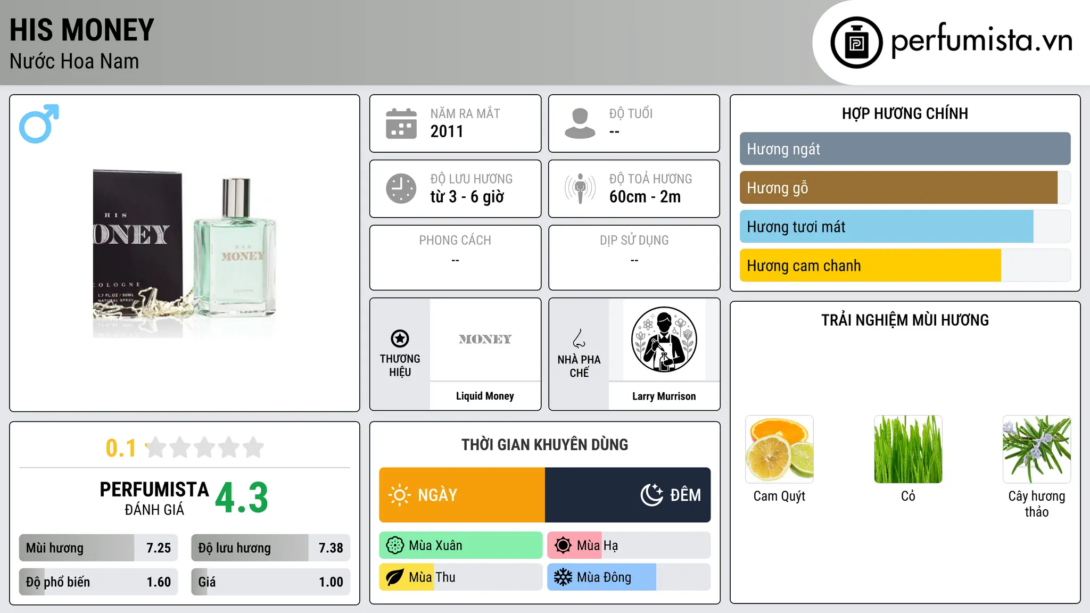
Task: Click the Độ lưu hương score bar showing 7.38
Action: tap(270, 548)
